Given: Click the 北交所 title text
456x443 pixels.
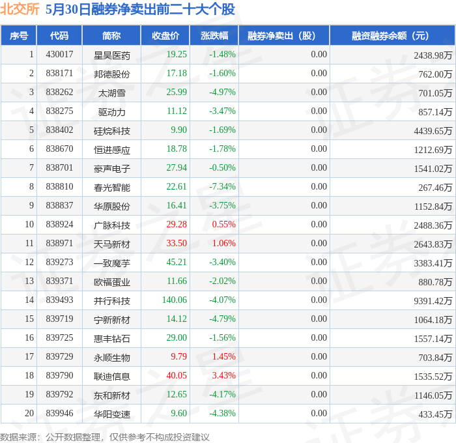Looking at the screenshot, I should tap(20, 9).
